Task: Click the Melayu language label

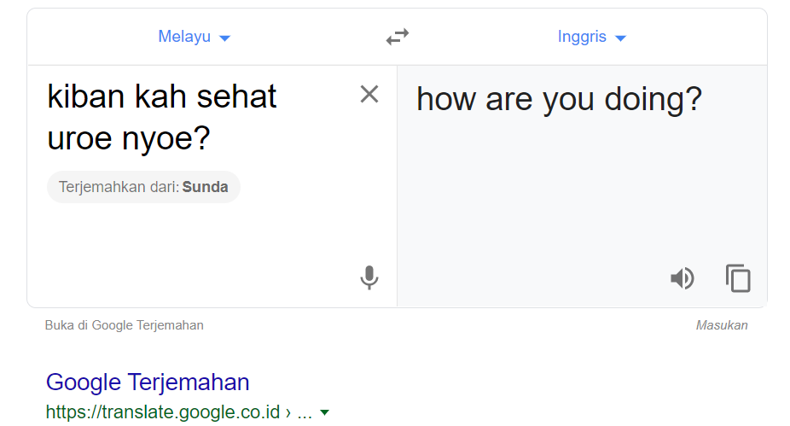Action: 184,37
